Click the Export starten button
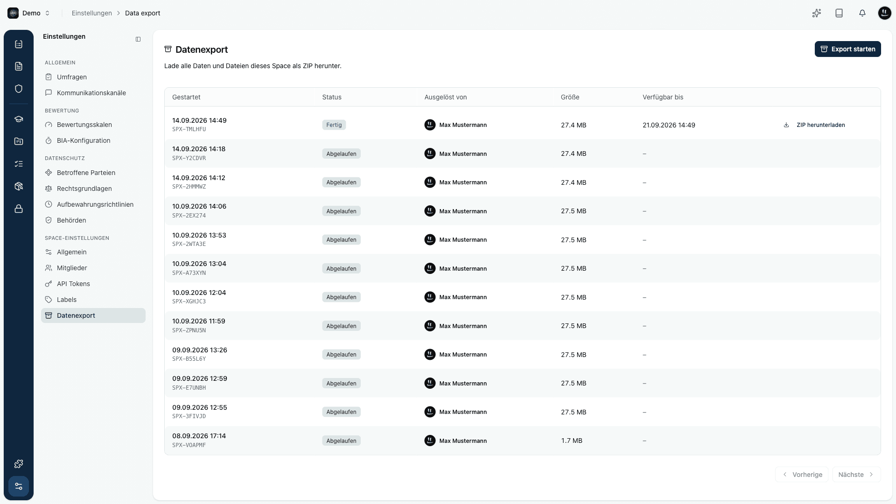This screenshot has height=504, width=896. click(847, 49)
